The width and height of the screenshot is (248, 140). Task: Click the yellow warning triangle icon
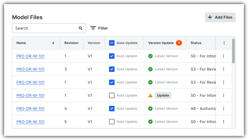150,95
